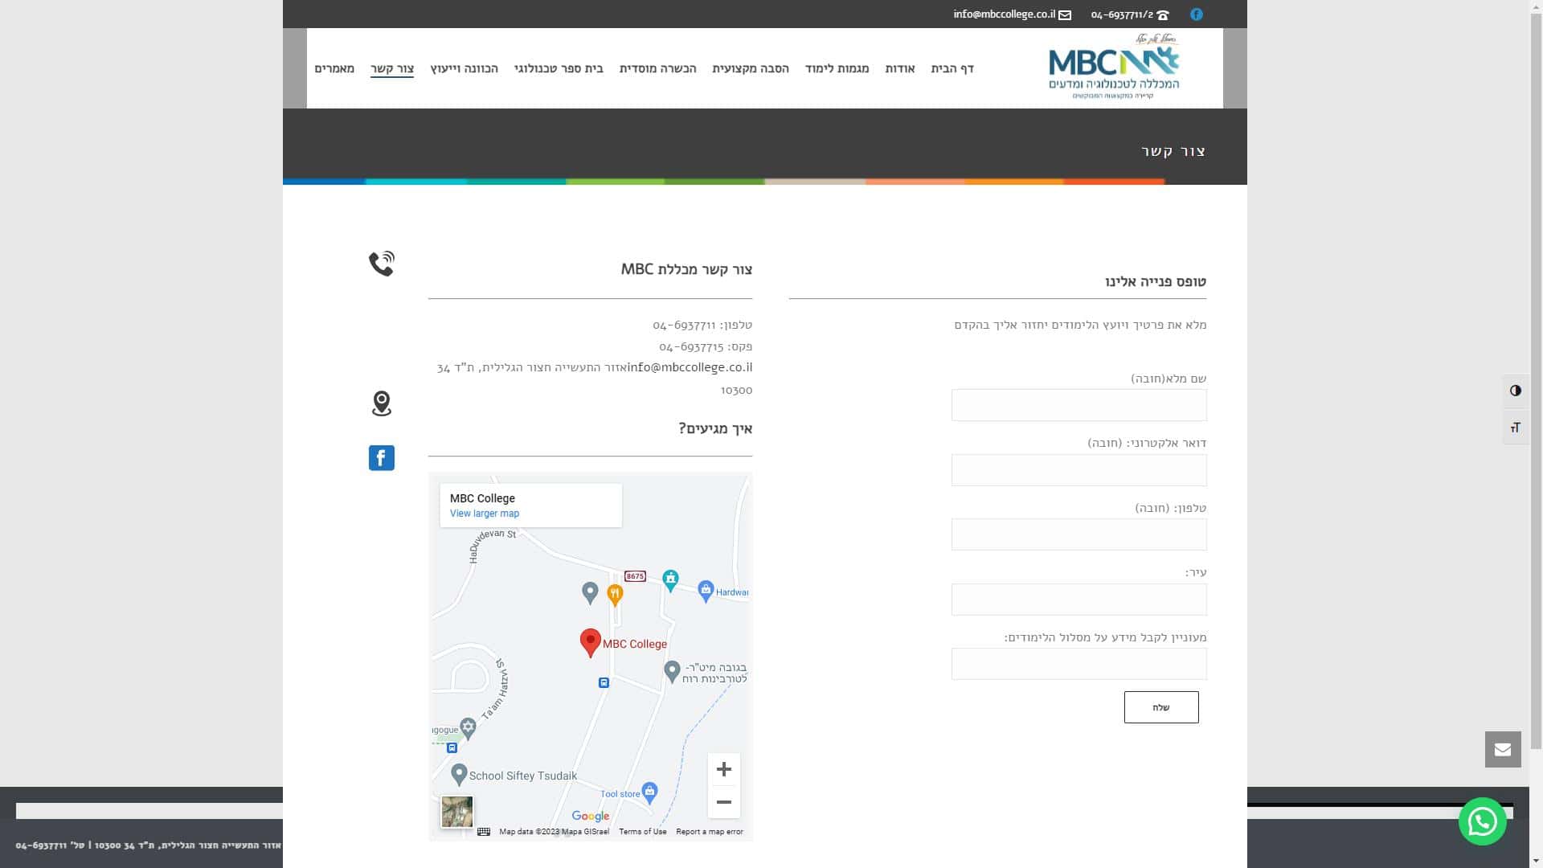This screenshot has width=1543, height=868.
Task: Click 'טופס פנייה אלינו' form heading
Action: (x=1156, y=281)
